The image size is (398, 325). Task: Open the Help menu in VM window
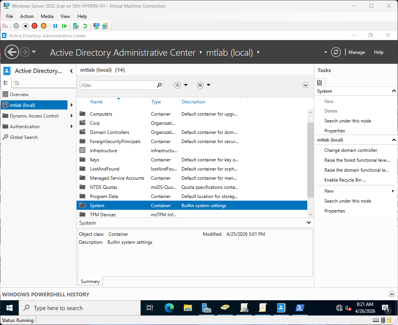tap(82, 16)
